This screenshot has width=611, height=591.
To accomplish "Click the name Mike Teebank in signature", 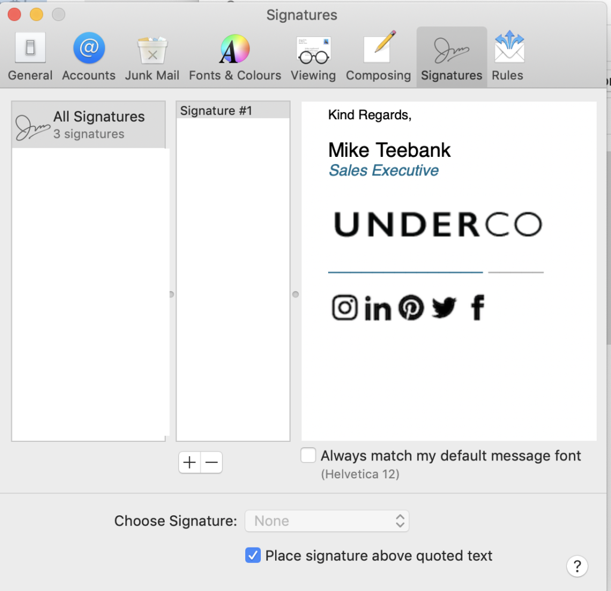I will pyautogui.click(x=389, y=150).
